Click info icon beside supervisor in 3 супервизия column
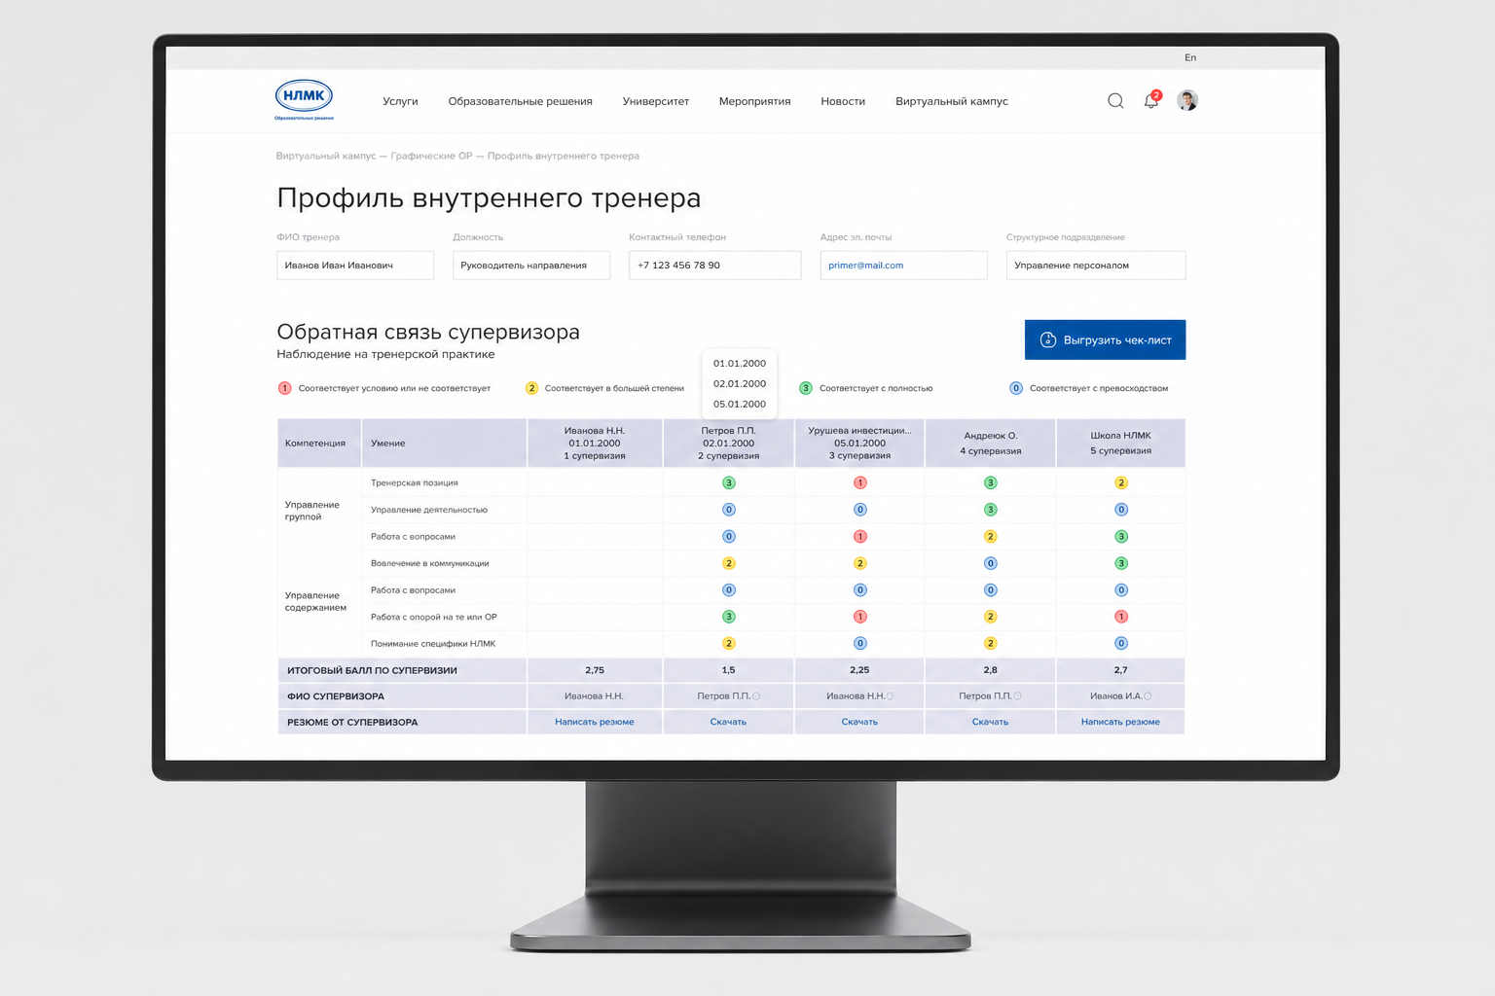 (x=890, y=696)
